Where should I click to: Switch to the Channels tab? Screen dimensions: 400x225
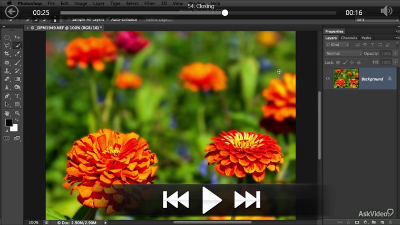click(349, 38)
